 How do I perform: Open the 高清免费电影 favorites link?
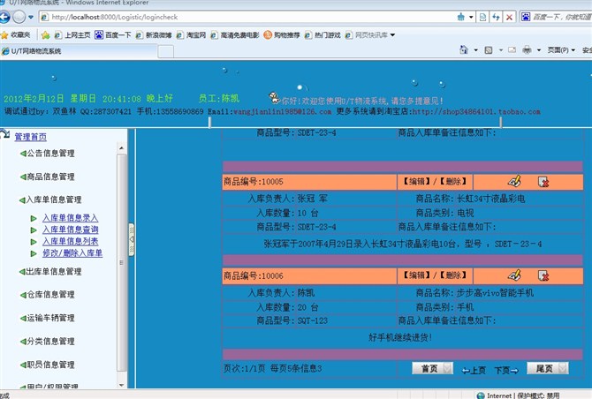(235, 35)
